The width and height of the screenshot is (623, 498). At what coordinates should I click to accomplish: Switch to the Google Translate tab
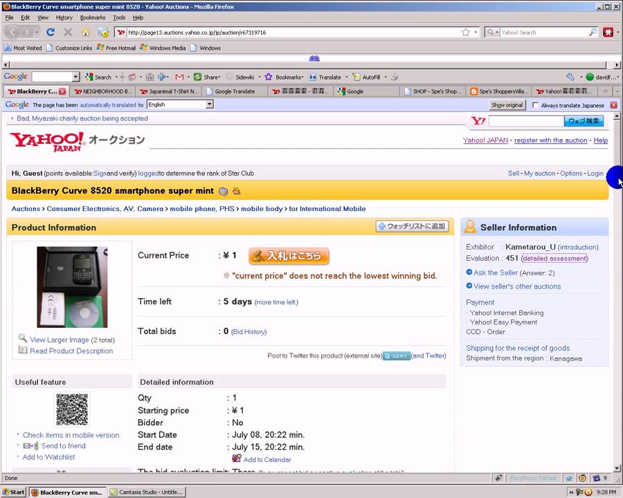(x=235, y=91)
